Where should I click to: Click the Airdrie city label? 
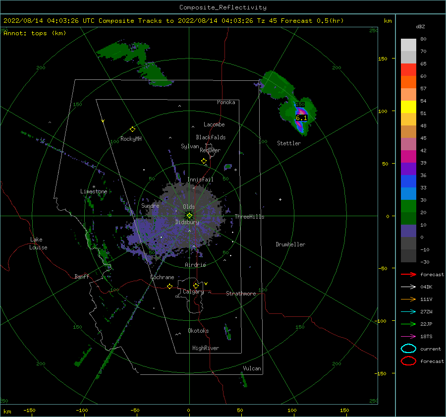[x=195, y=265]
